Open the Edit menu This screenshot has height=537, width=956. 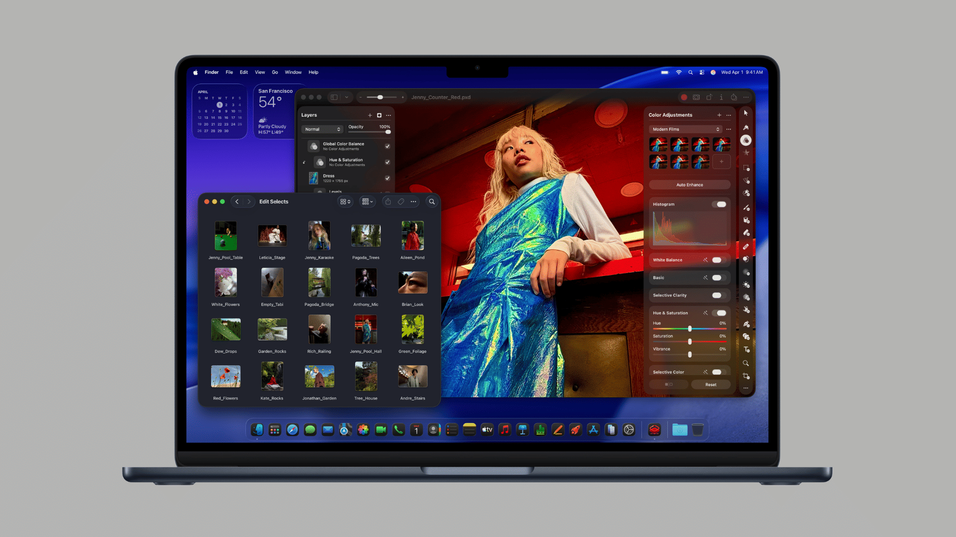coord(243,72)
